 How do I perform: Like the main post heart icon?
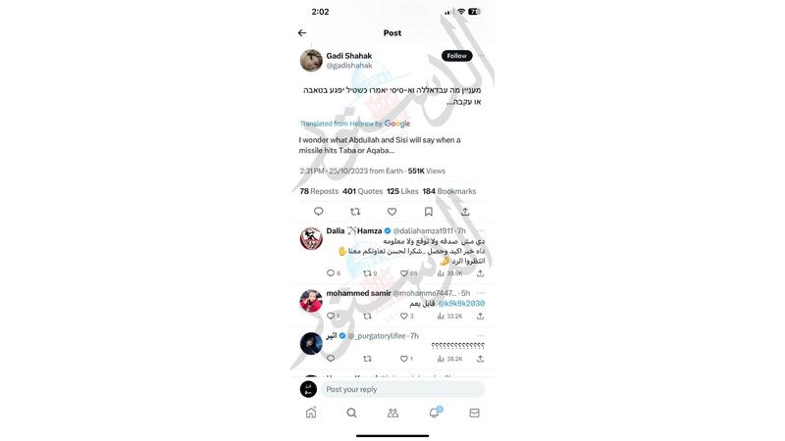tap(392, 212)
